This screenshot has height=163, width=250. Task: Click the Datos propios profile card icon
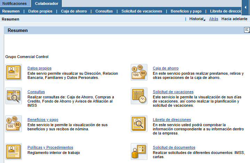[x=14, y=72]
